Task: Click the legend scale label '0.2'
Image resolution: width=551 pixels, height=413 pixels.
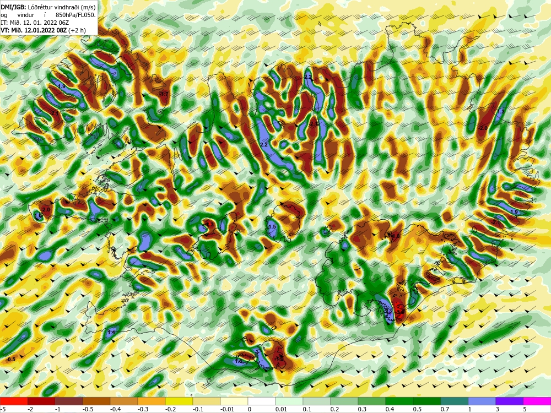Action: click(x=335, y=409)
